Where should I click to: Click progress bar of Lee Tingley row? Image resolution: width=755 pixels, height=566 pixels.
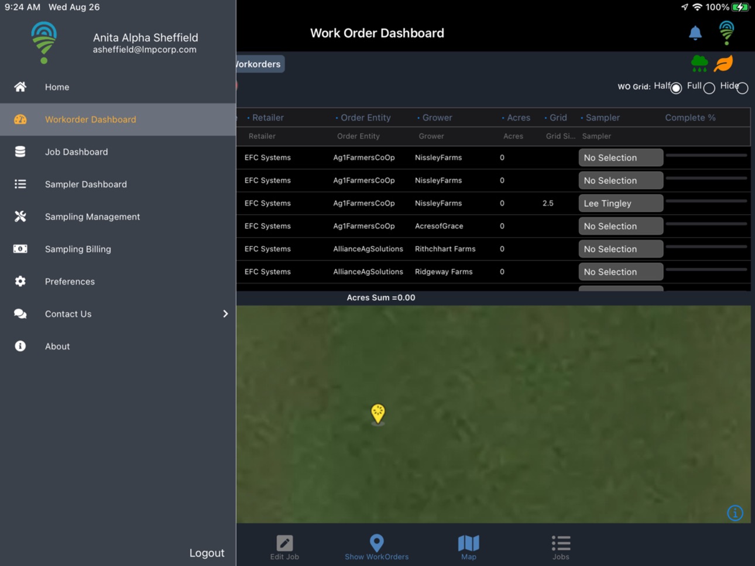(x=706, y=201)
